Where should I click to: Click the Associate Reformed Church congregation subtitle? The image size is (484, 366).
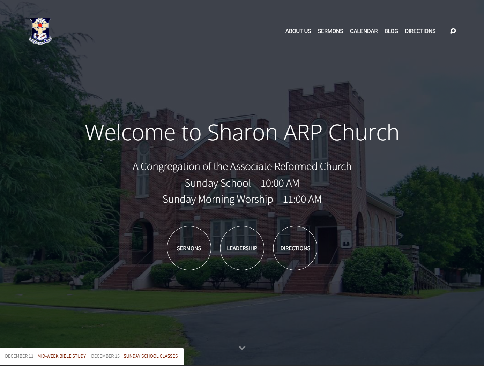pyautogui.click(x=242, y=166)
